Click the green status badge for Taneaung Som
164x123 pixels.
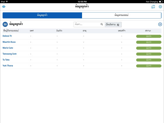point(149,54)
